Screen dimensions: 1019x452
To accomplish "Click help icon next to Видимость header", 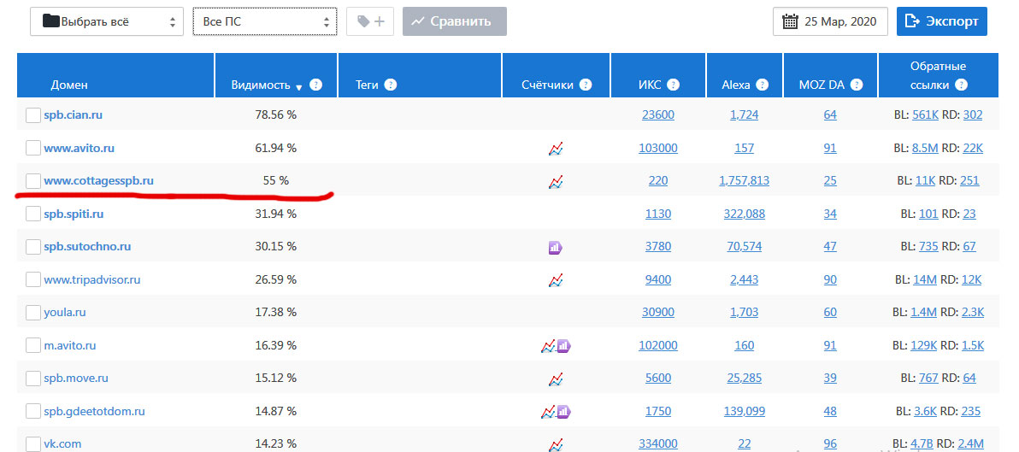I will point(315,85).
